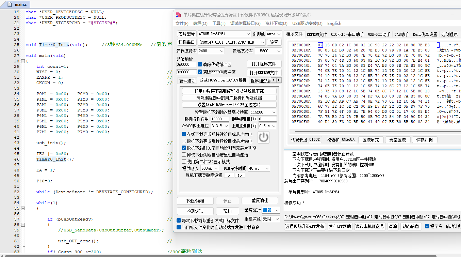Click 区域填充 button
This screenshot has width=461, height=257.
click(x=371, y=140)
